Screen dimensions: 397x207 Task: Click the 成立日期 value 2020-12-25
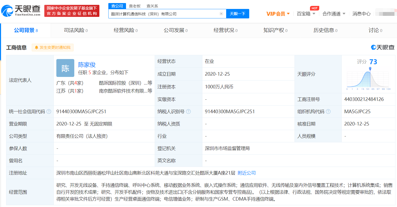click(x=217, y=74)
